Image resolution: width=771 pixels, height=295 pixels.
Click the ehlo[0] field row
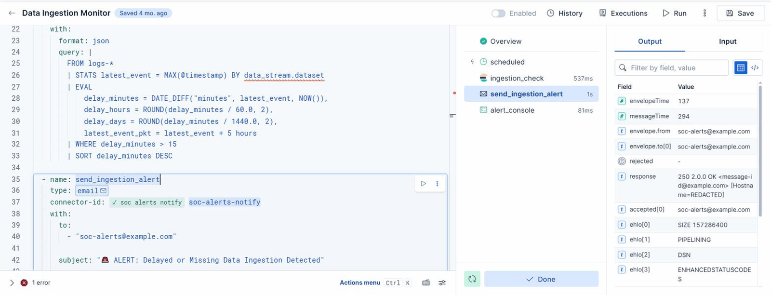point(686,225)
